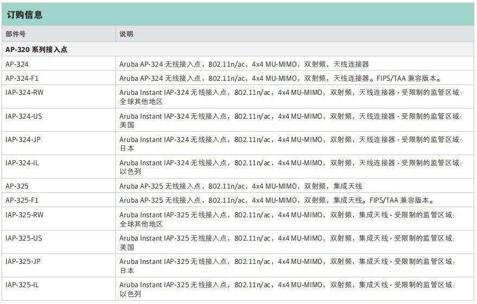Click the AP-325 description ending 集成天线
The image size is (477, 304).
[240, 186]
